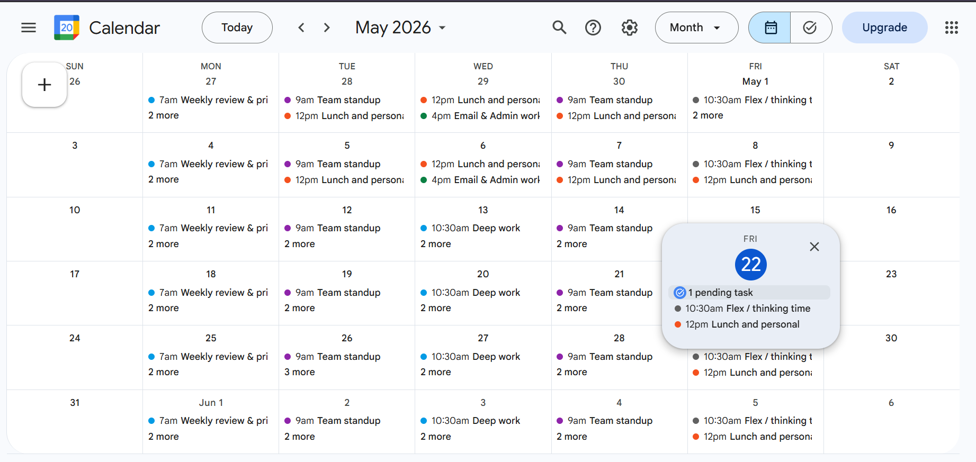Show 2 more events on Monday 4
The width and height of the screenshot is (976, 462).
tap(164, 179)
